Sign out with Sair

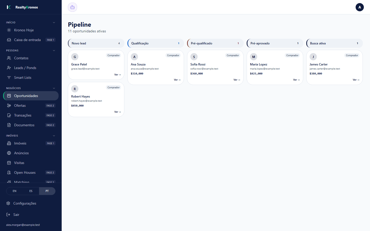tap(31, 215)
